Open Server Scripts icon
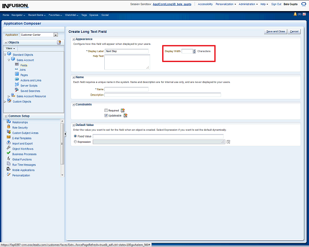This screenshot has height=247, width=309. click(17, 85)
